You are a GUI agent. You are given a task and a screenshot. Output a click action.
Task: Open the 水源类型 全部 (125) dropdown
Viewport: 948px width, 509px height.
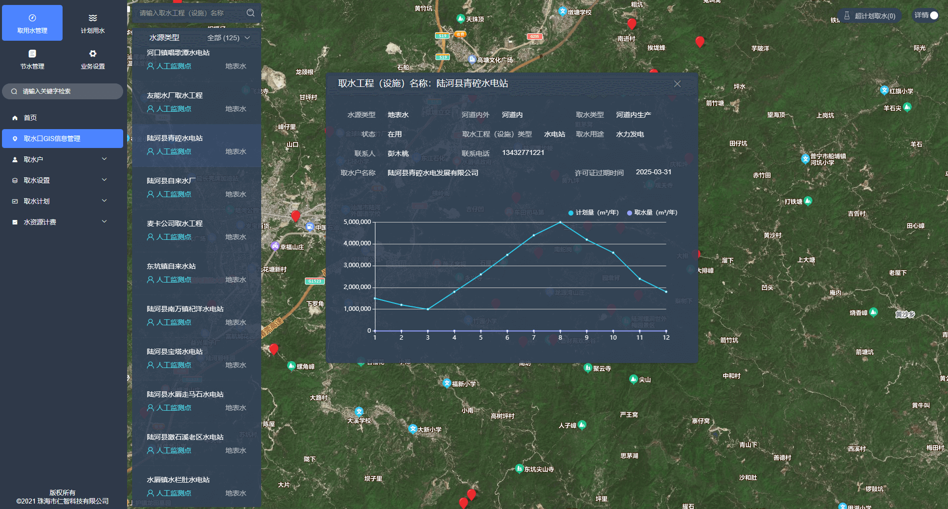pyautogui.click(x=228, y=38)
